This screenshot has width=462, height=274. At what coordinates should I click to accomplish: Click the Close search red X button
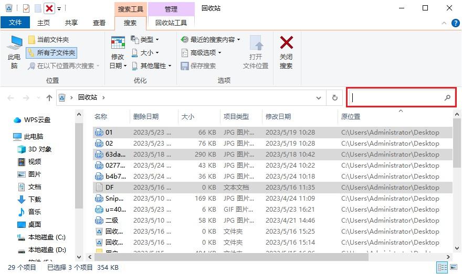pos(286,52)
